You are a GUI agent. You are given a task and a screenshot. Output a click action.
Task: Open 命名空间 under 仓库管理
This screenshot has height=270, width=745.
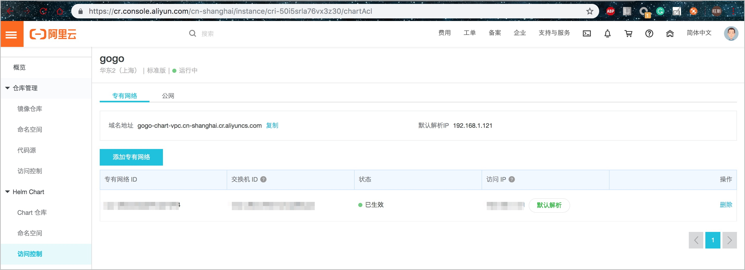point(30,129)
